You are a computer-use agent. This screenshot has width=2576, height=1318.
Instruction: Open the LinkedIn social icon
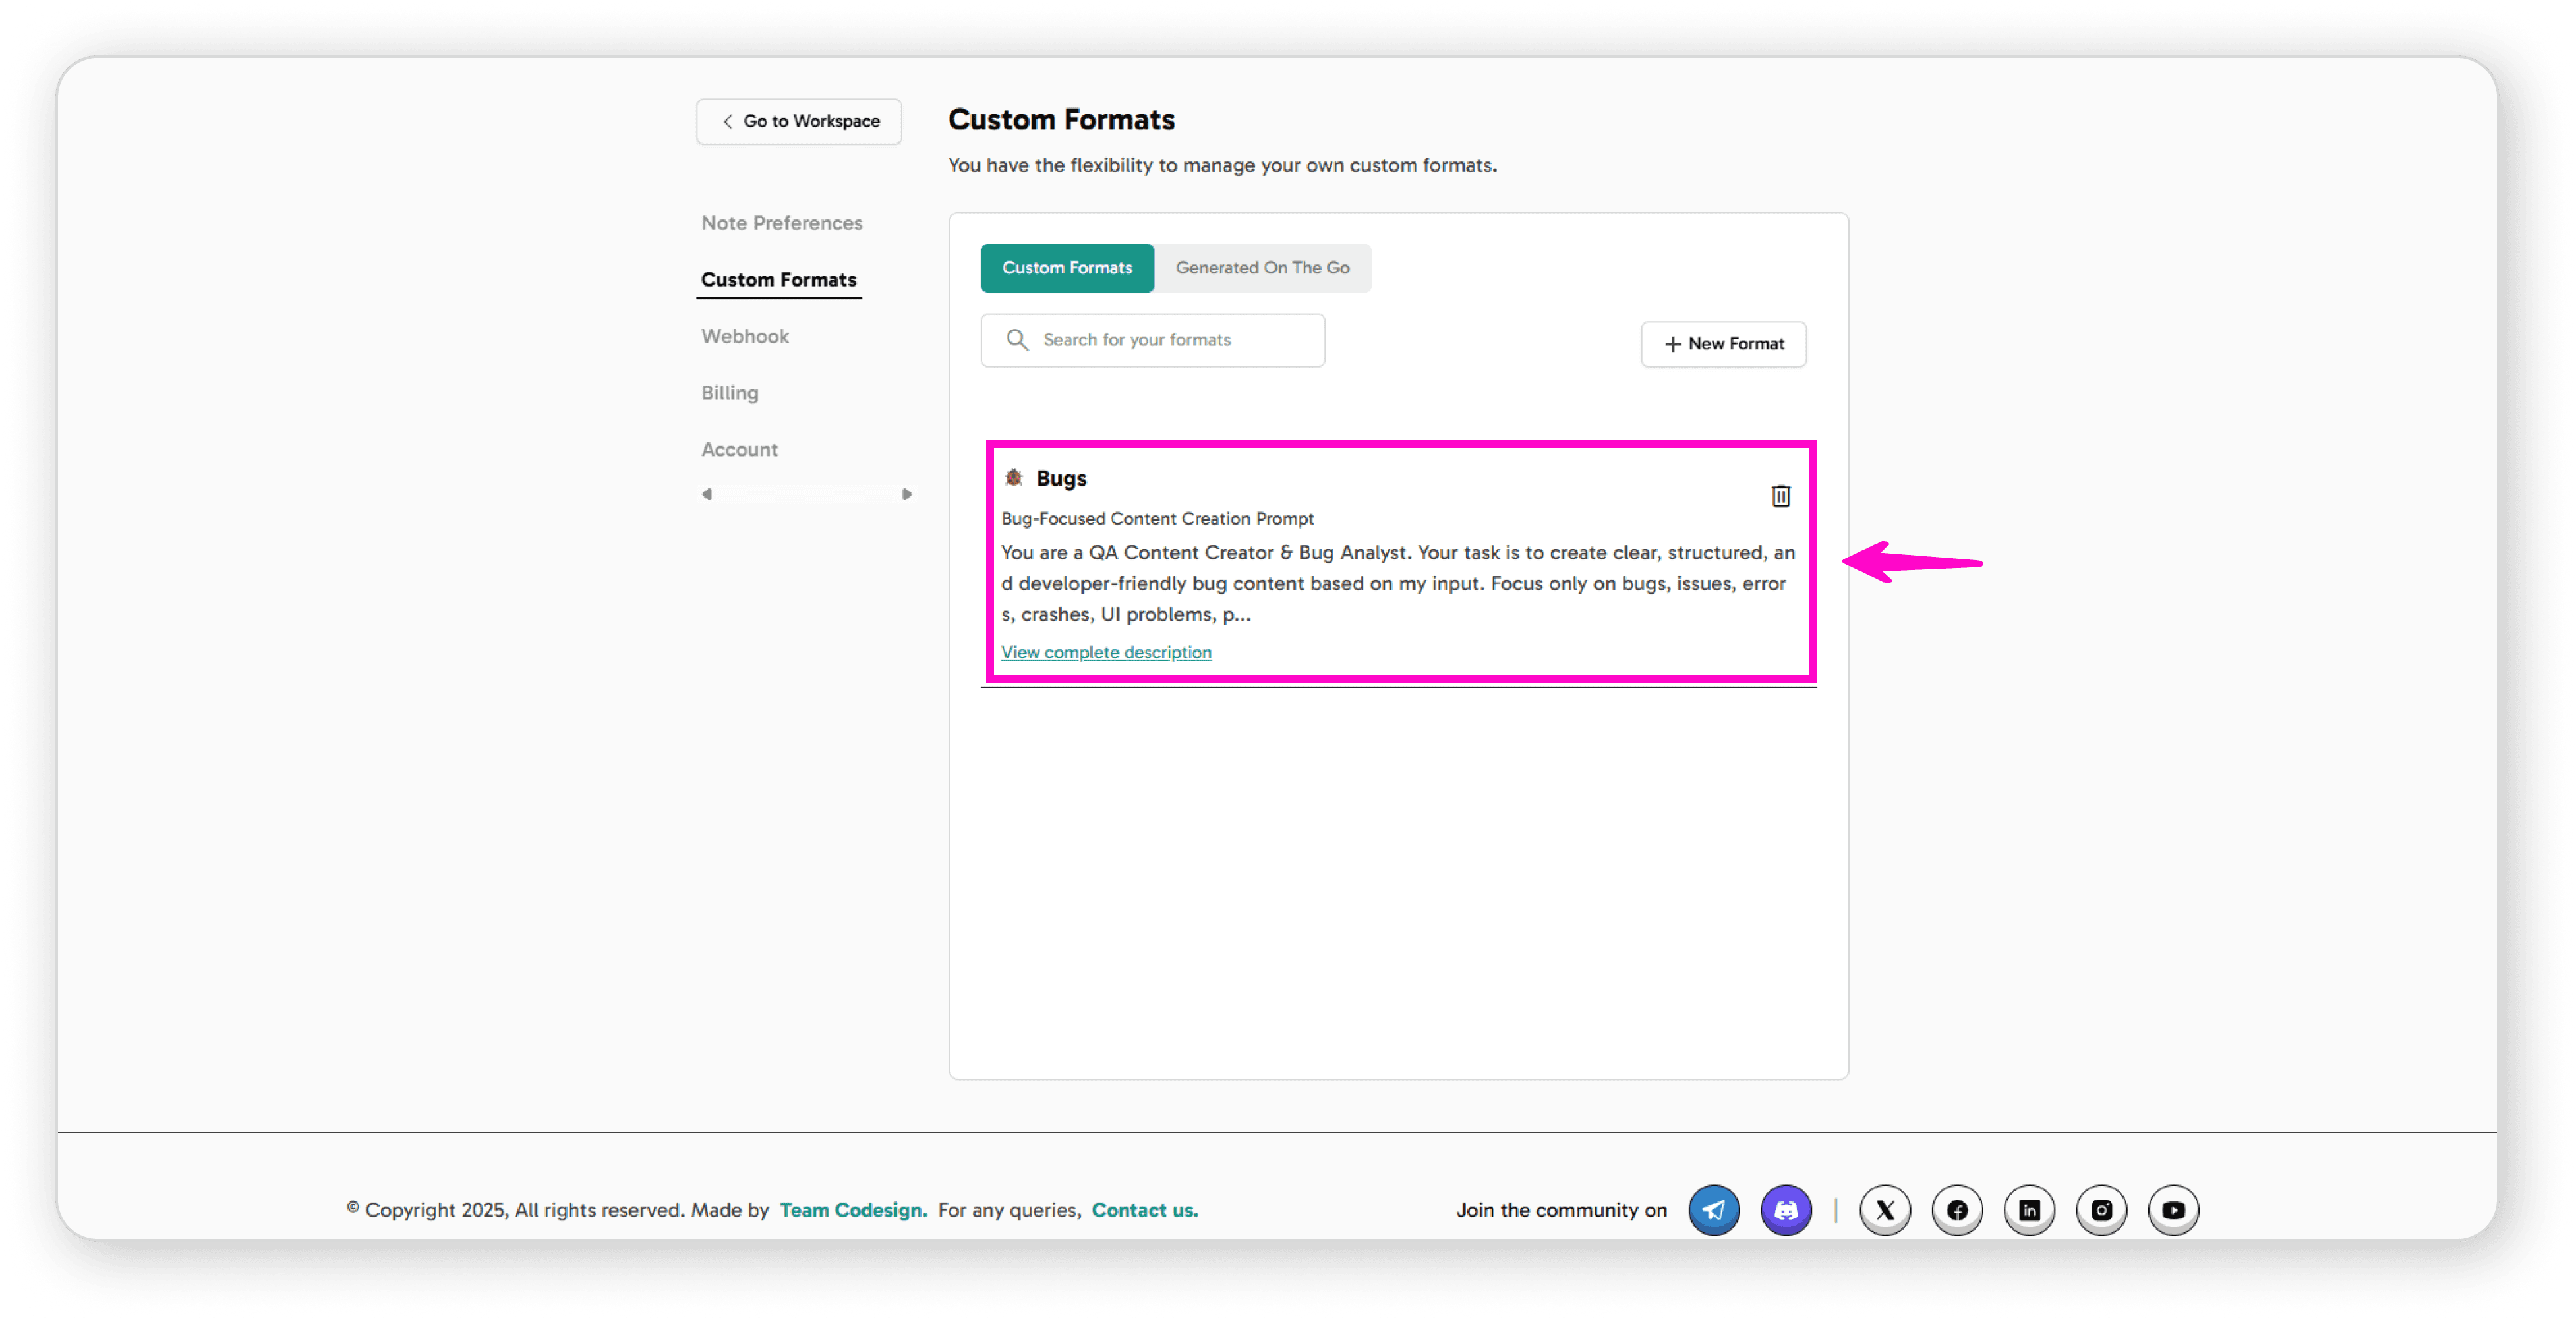(x=2029, y=1210)
